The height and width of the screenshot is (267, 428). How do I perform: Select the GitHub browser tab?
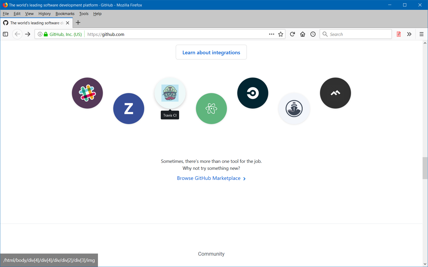click(x=36, y=23)
